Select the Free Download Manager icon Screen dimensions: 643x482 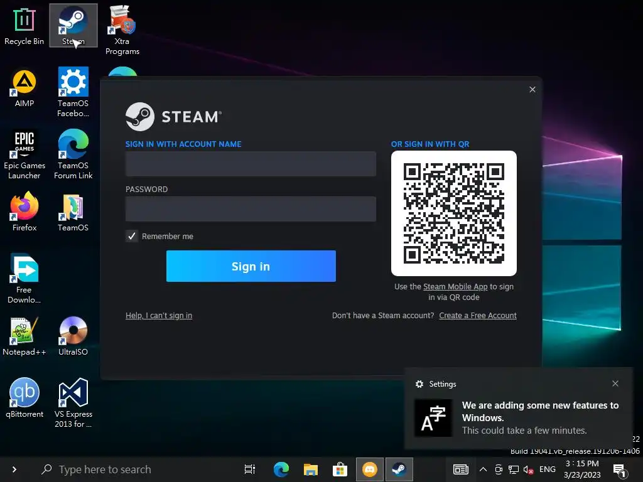coord(24,279)
